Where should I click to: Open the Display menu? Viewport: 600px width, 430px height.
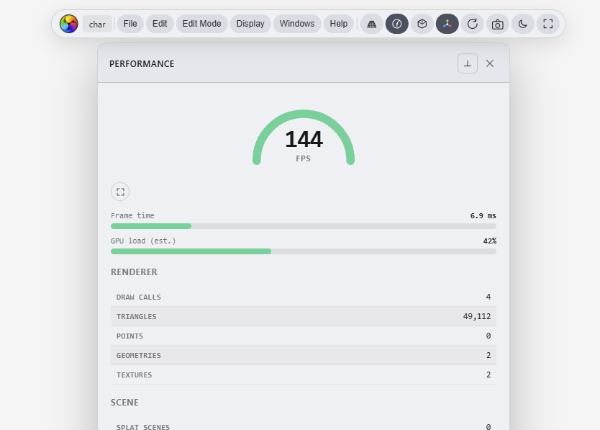tap(250, 24)
